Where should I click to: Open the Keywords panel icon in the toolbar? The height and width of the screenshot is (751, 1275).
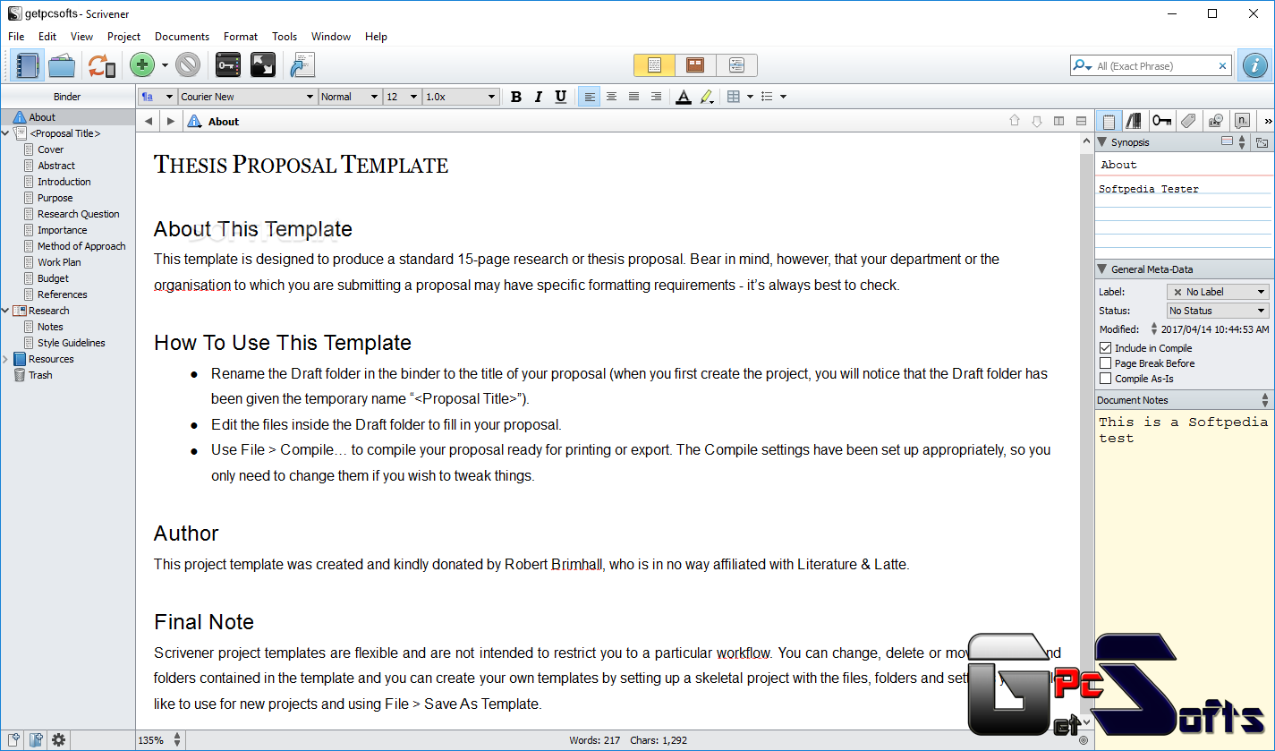[x=228, y=65]
